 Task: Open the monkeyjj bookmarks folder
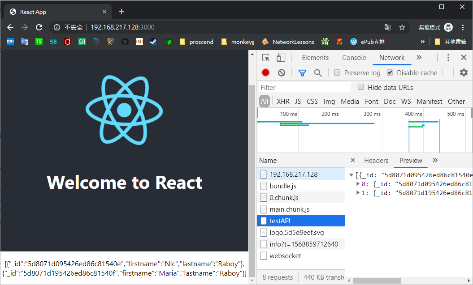(238, 42)
